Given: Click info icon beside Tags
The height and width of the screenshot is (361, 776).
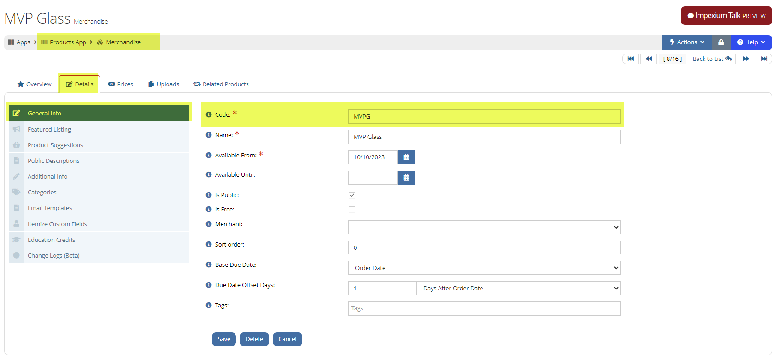Looking at the screenshot, I should (209, 305).
